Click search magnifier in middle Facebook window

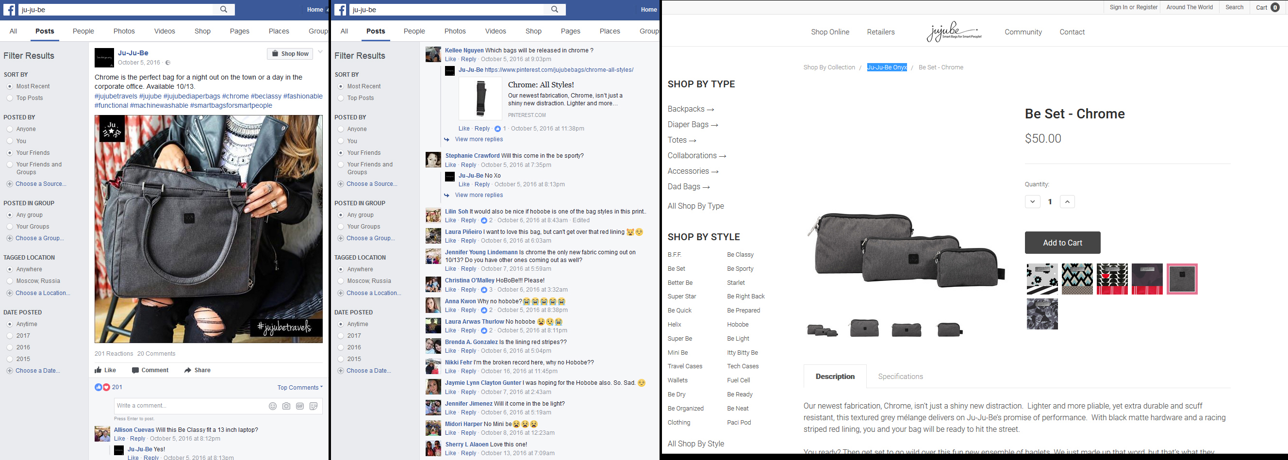(x=555, y=10)
